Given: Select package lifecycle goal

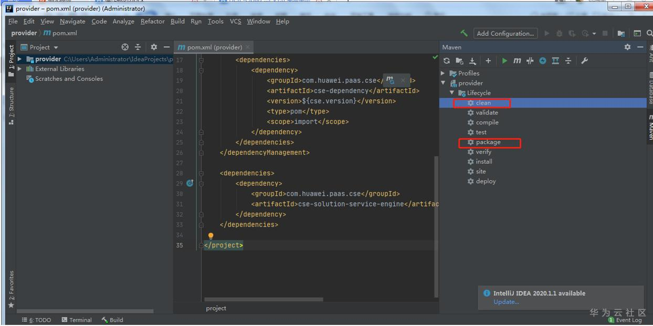Looking at the screenshot, I should click(x=488, y=142).
